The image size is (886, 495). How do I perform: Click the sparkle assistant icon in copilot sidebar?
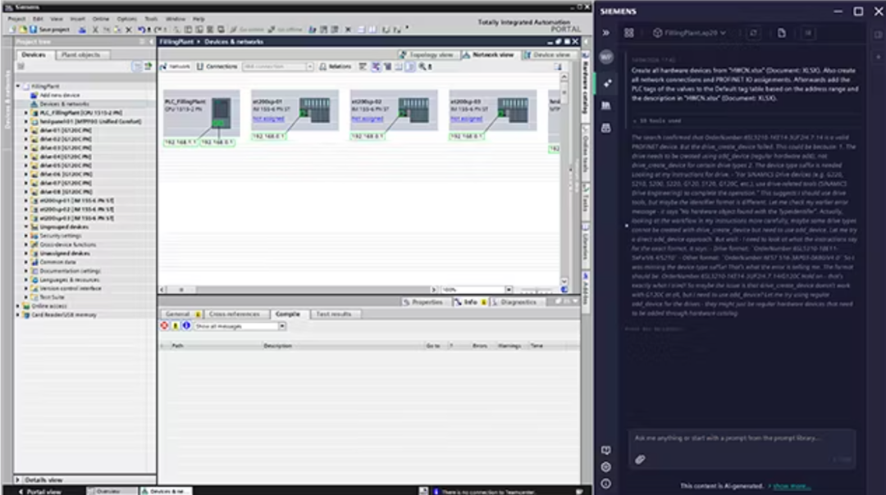click(x=607, y=83)
